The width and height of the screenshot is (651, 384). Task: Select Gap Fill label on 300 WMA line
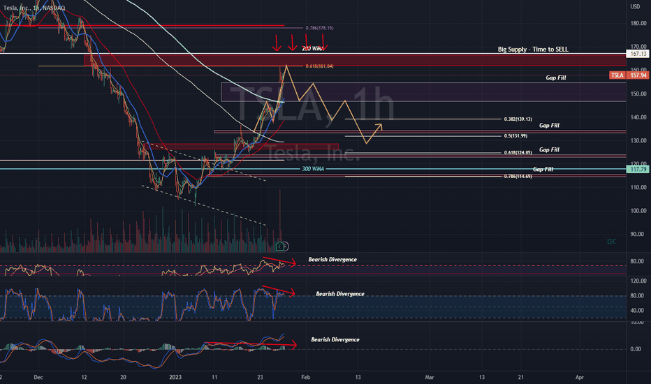coord(543,170)
